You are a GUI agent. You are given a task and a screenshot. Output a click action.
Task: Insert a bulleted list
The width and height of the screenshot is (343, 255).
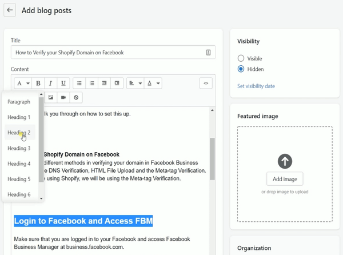coord(79,83)
